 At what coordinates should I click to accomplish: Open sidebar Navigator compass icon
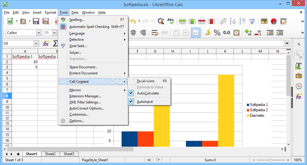(299, 86)
